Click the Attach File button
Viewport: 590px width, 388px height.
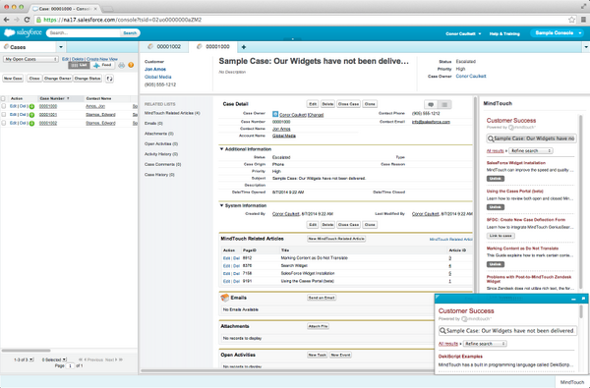click(x=319, y=326)
